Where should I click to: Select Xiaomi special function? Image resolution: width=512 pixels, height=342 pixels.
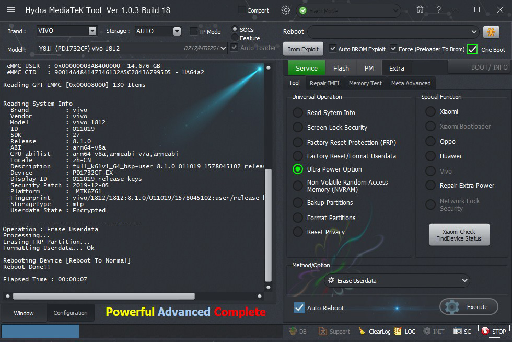coord(430,111)
